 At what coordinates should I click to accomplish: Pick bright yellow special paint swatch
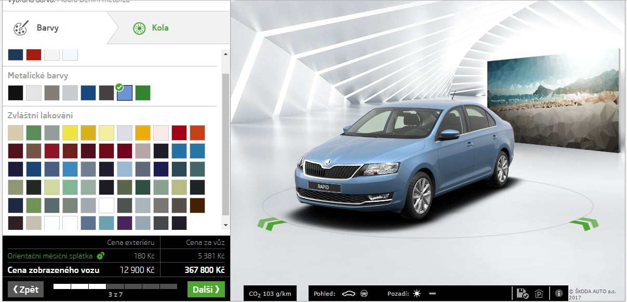click(70, 133)
